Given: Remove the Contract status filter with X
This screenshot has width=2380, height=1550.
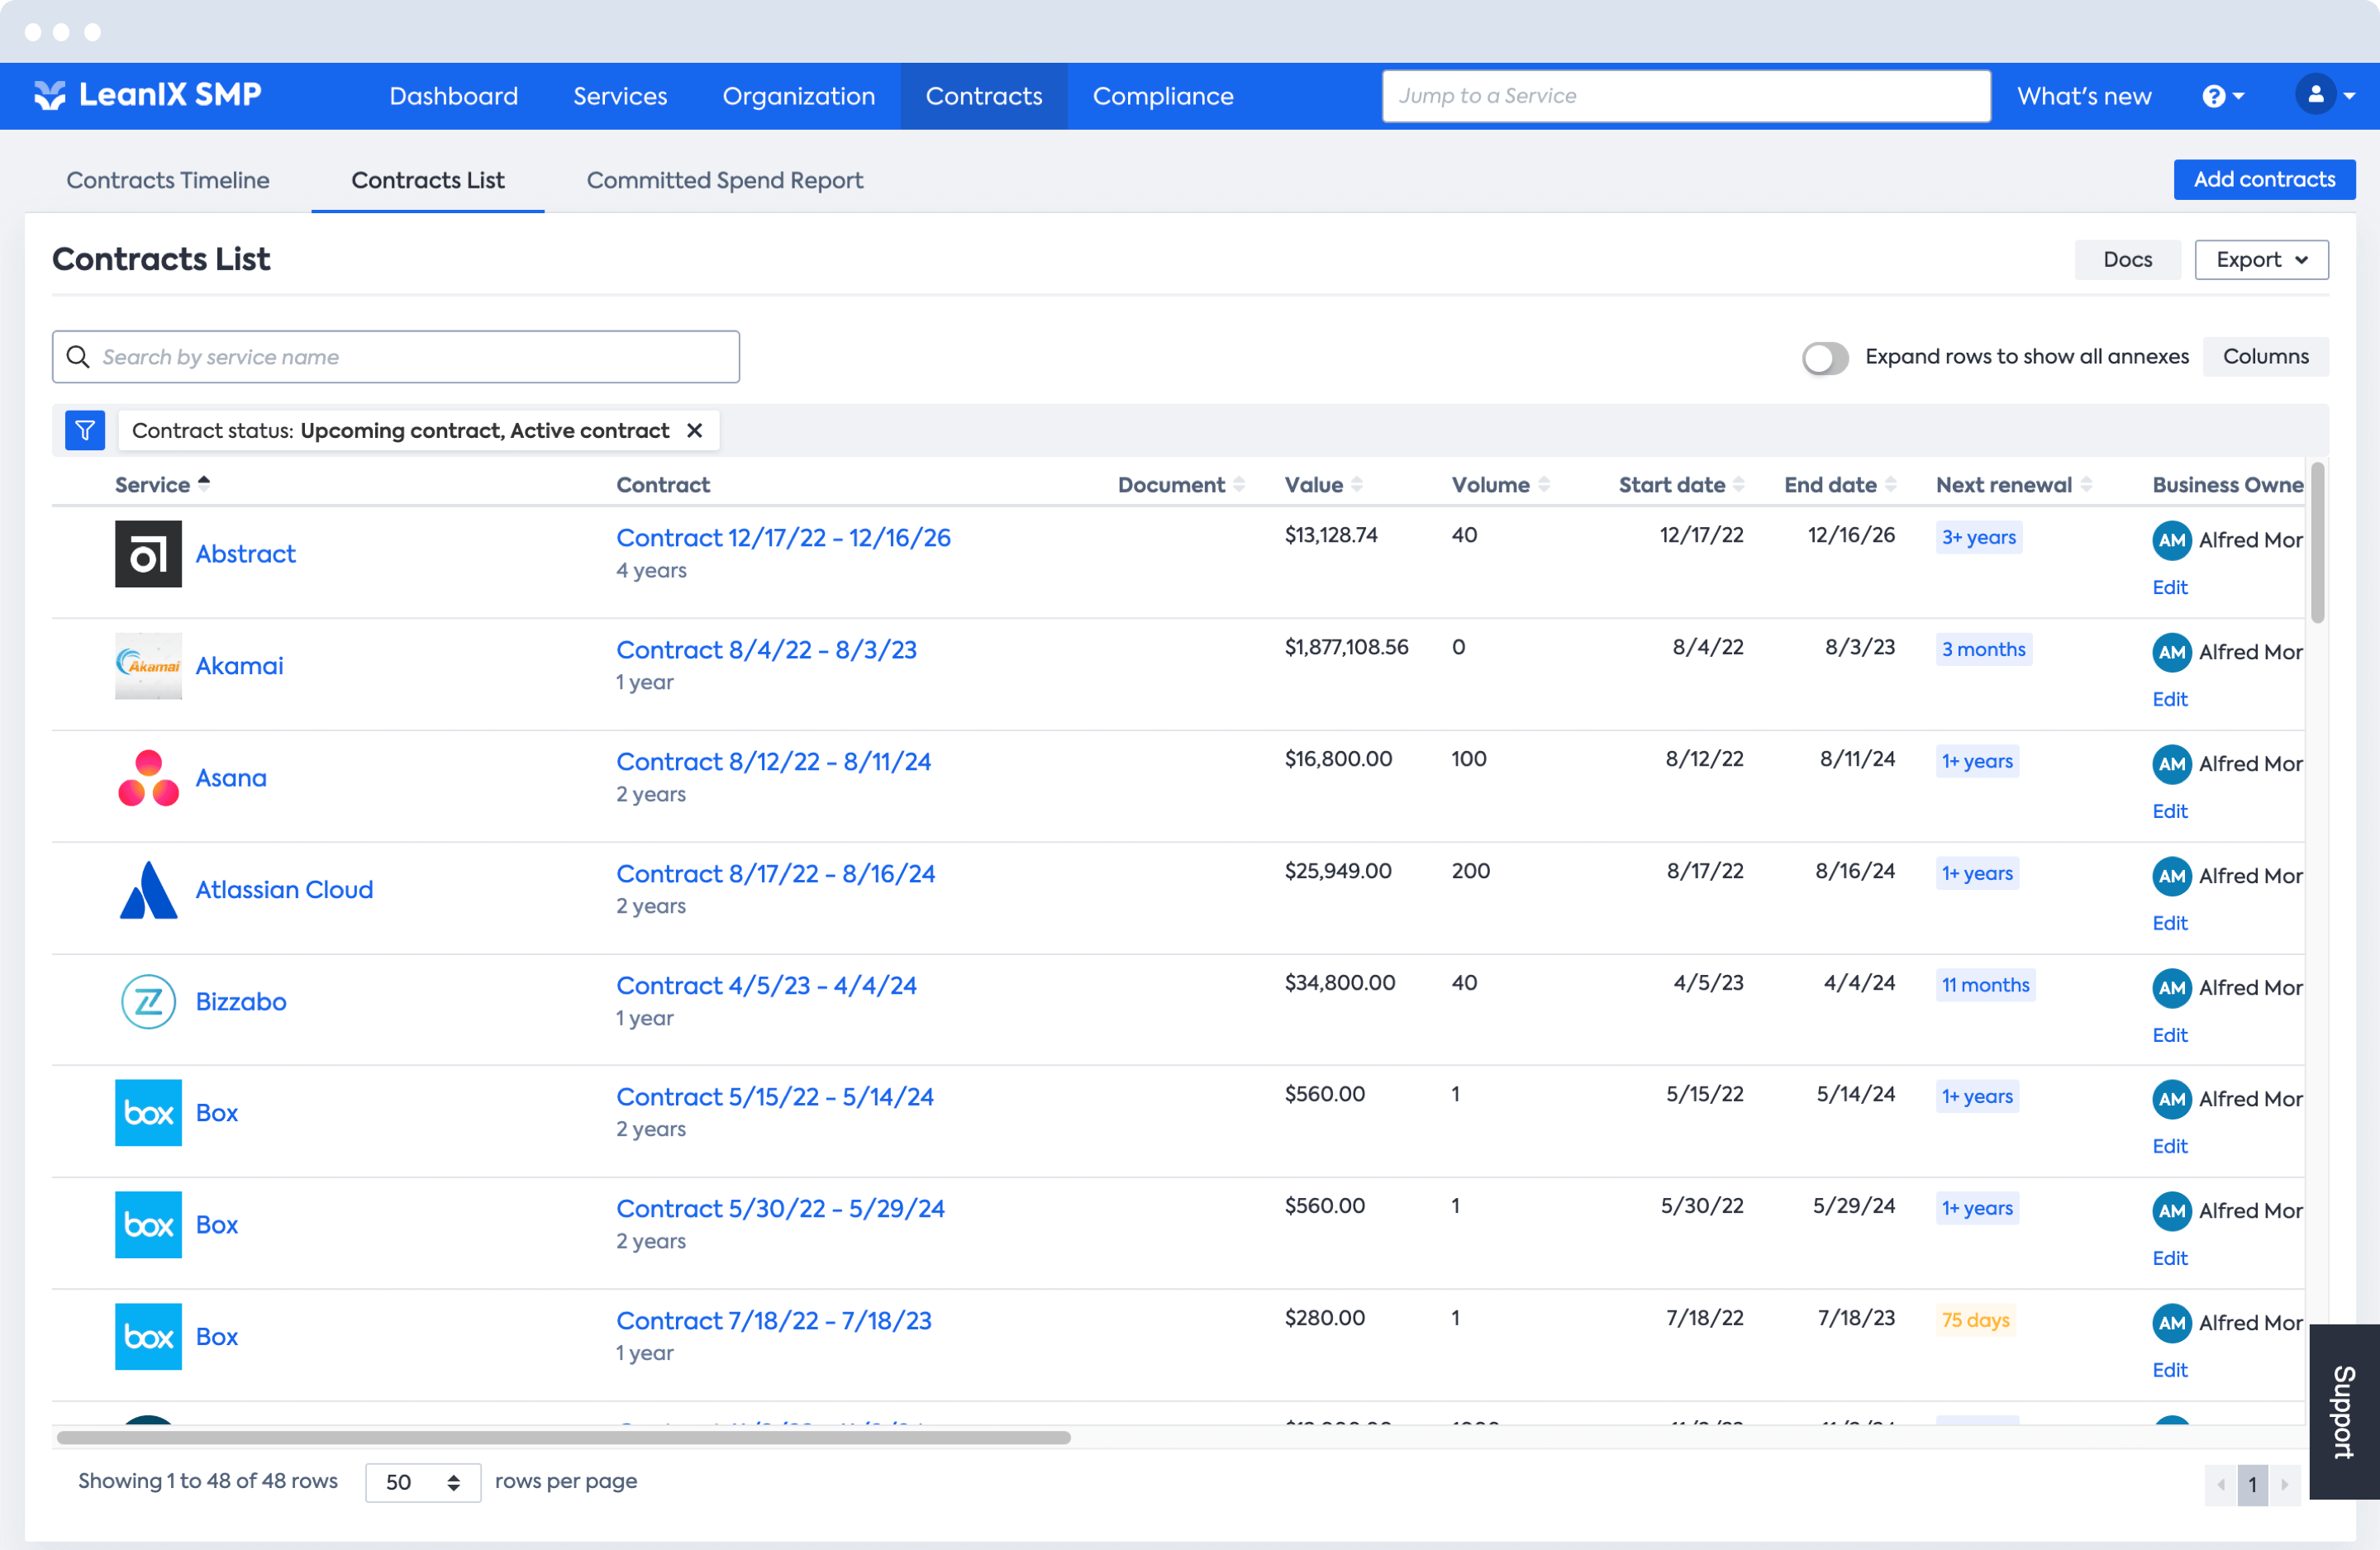Looking at the screenshot, I should coord(695,430).
